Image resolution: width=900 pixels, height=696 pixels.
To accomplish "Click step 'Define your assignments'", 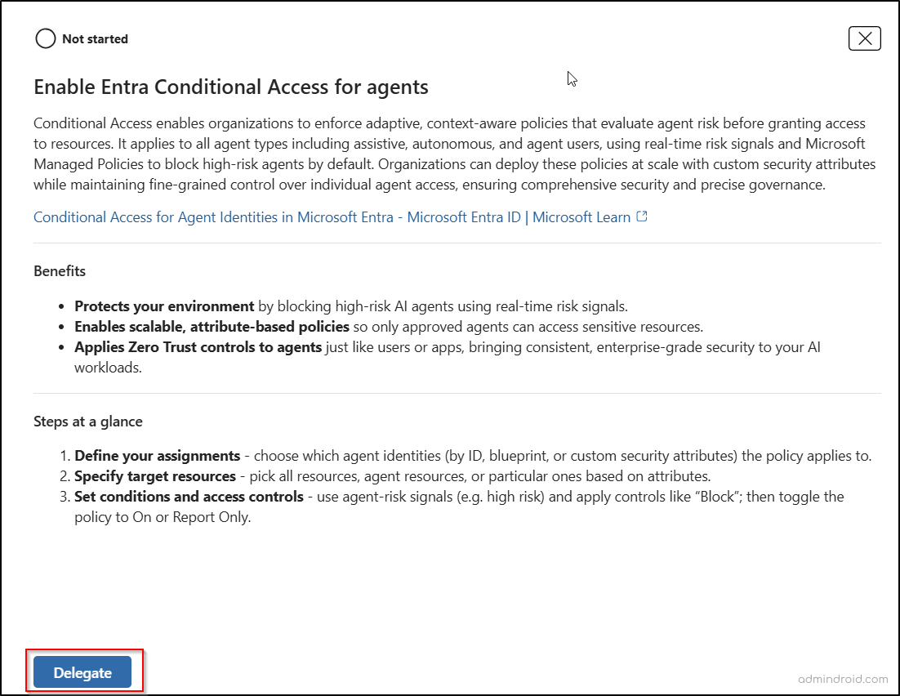I will coord(157,456).
